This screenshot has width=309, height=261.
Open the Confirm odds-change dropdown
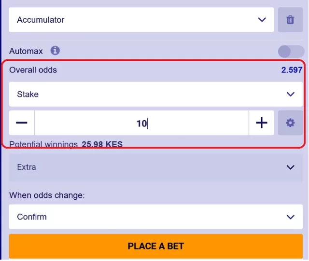pyautogui.click(x=155, y=217)
